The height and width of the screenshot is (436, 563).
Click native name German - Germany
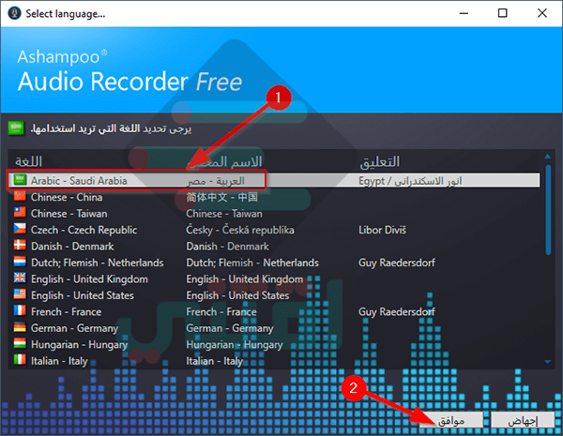tap(230, 328)
